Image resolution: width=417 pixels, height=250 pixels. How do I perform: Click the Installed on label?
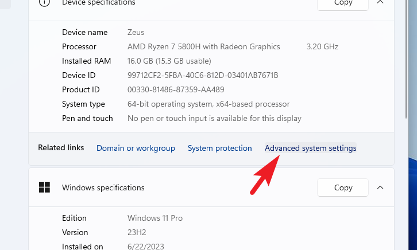pyautogui.click(x=83, y=247)
